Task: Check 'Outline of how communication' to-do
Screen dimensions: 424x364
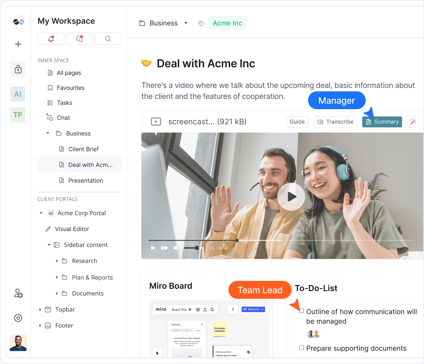Action: (x=302, y=311)
